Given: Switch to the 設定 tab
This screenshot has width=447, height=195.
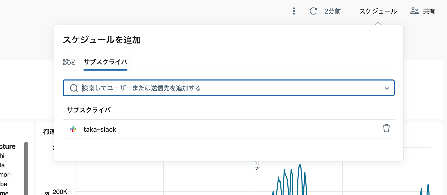Looking at the screenshot, I should (x=69, y=62).
